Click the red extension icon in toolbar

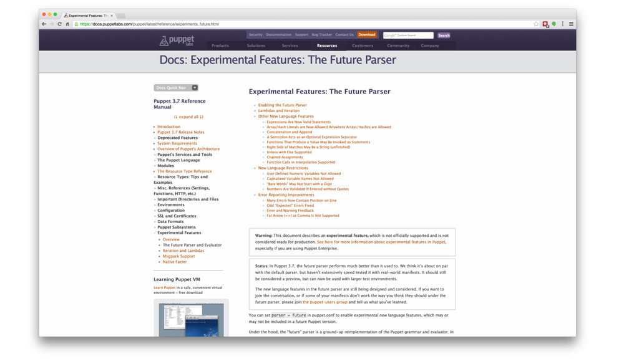tap(545, 24)
